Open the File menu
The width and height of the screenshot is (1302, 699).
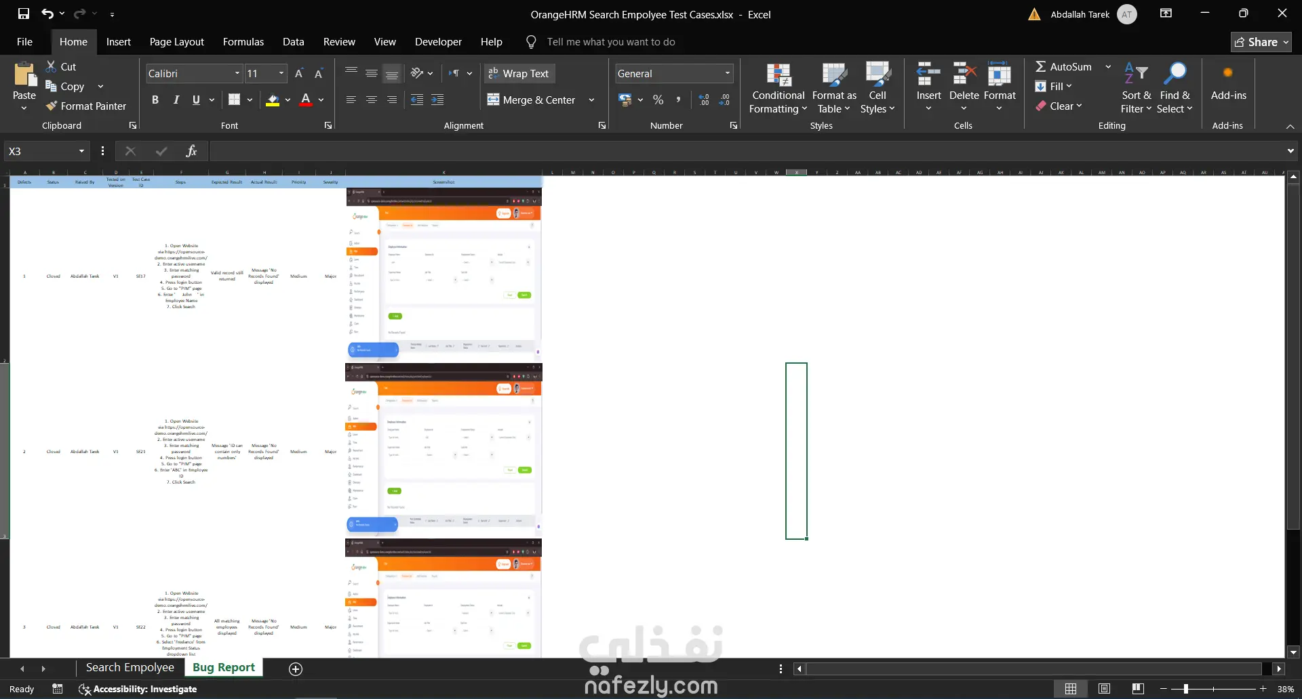pyautogui.click(x=24, y=41)
